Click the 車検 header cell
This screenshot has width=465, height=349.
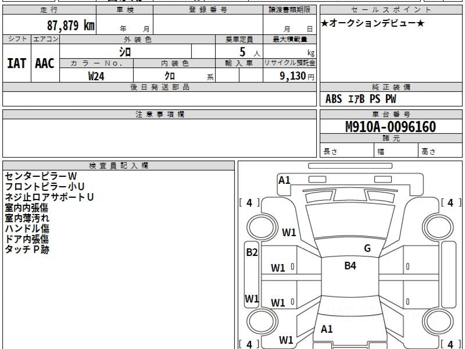pos(124,10)
